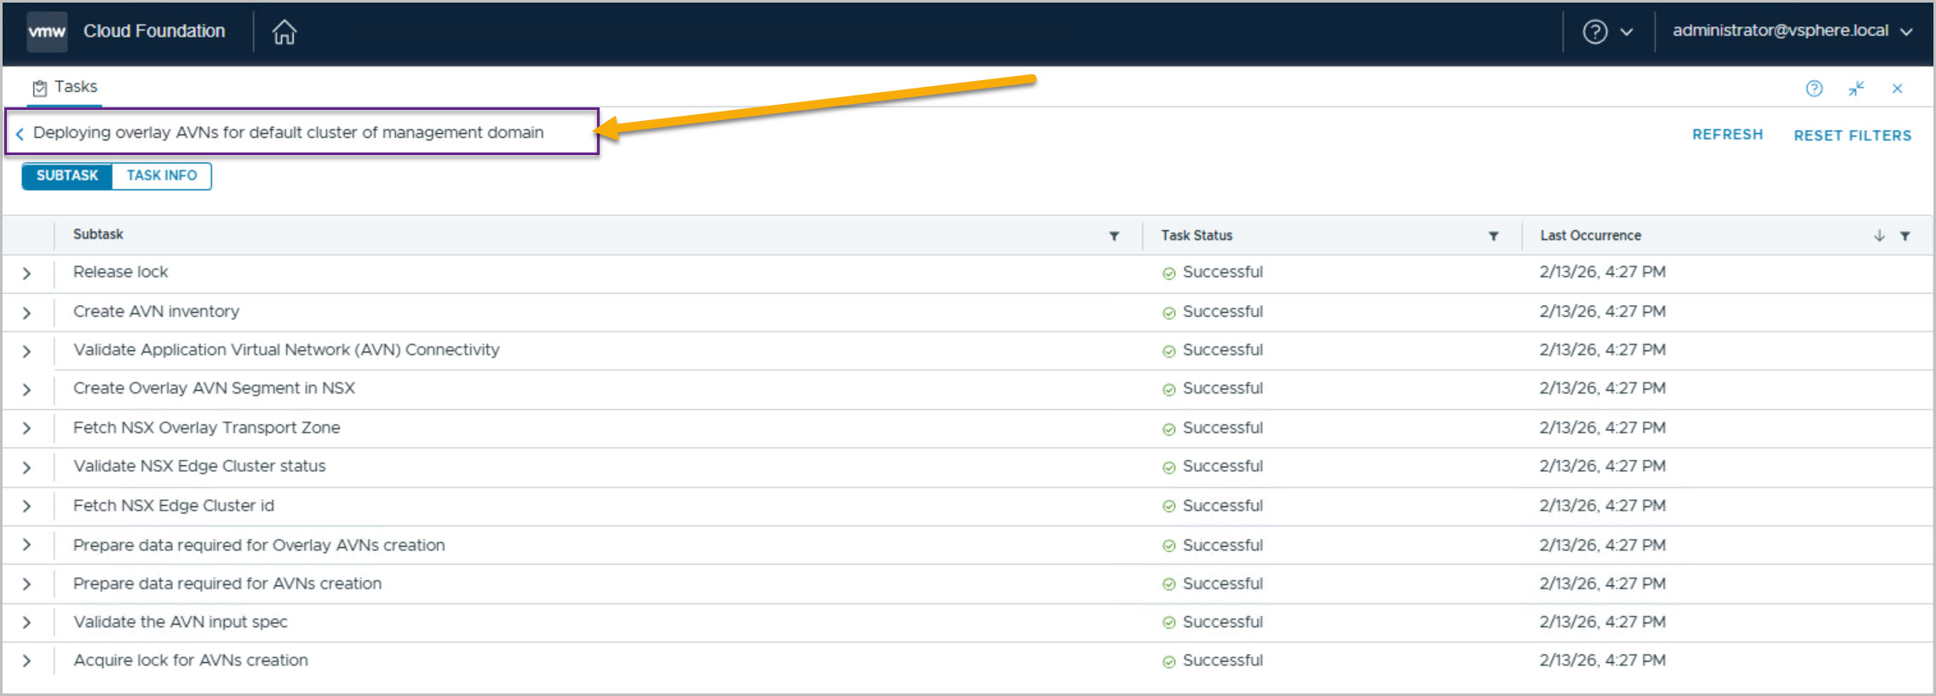Switch to the TASK INFO view

pos(162,175)
